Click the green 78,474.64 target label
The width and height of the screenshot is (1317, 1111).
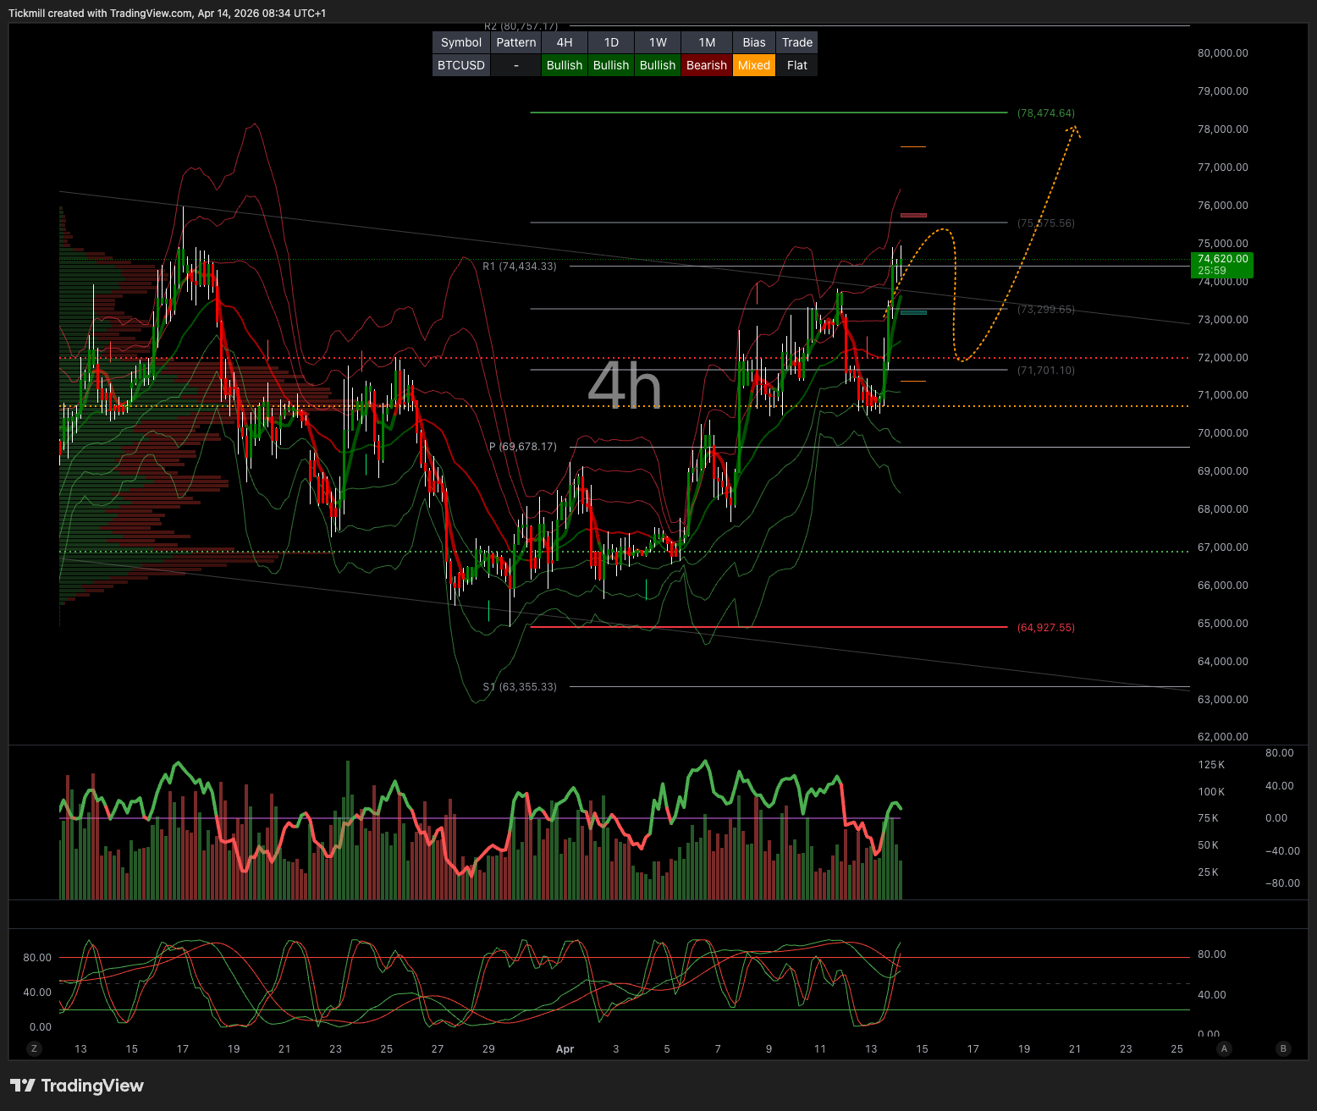[1045, 113]
